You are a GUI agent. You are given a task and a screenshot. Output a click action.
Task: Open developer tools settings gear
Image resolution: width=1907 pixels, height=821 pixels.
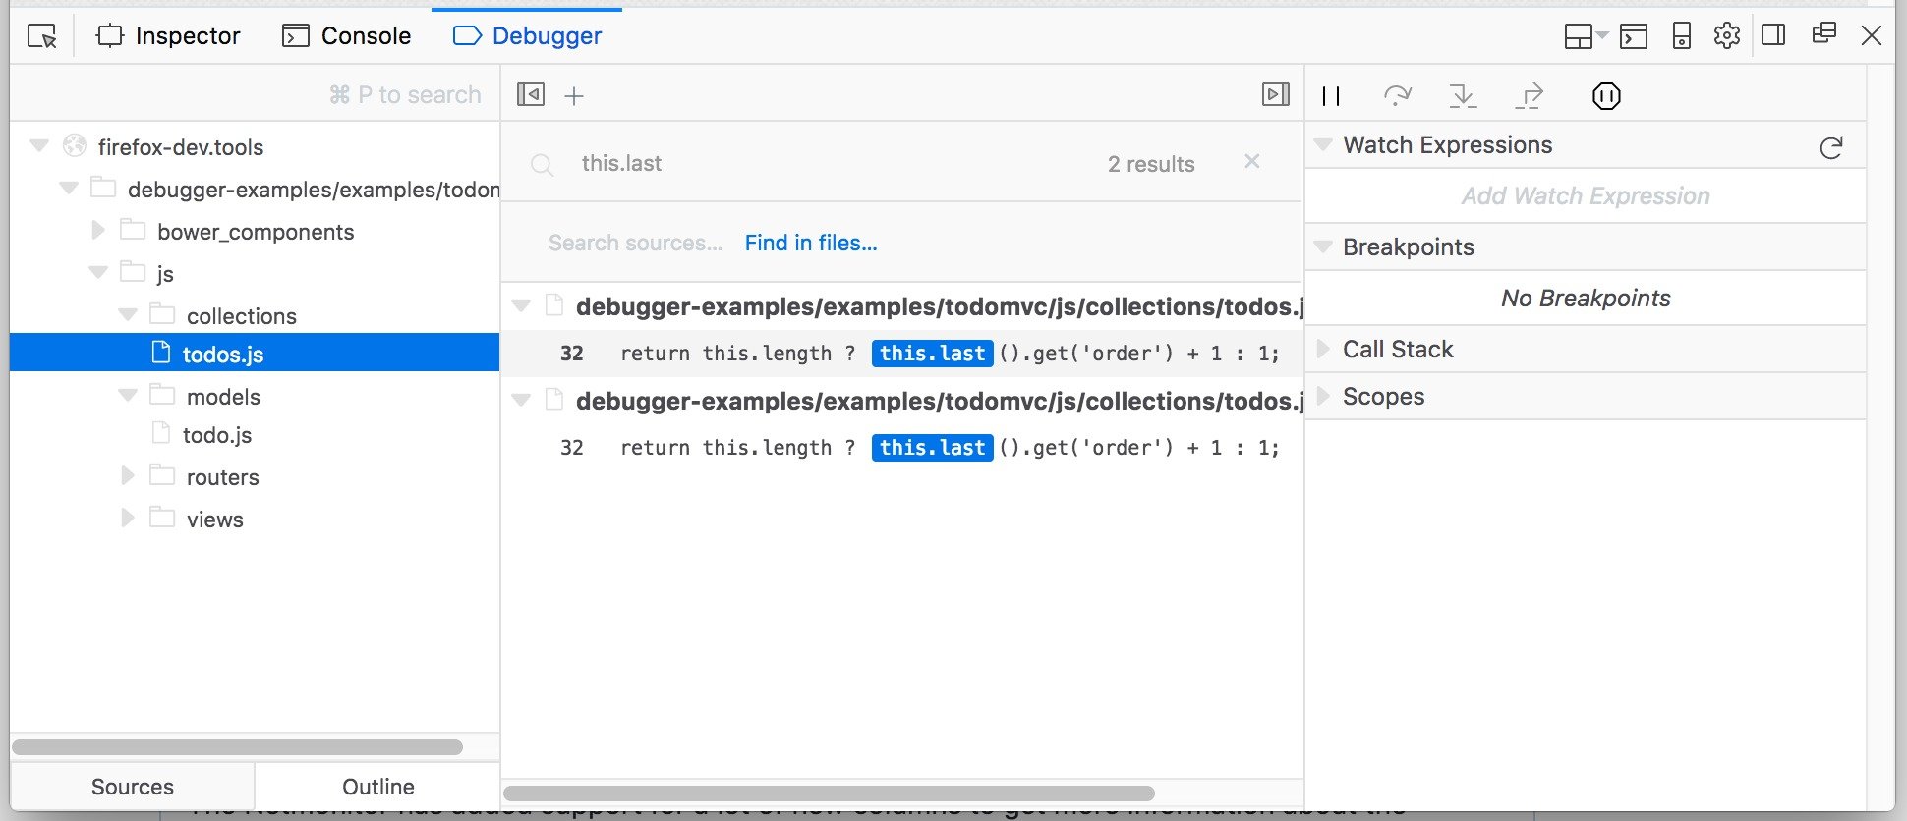click(x=1727, y=36)
